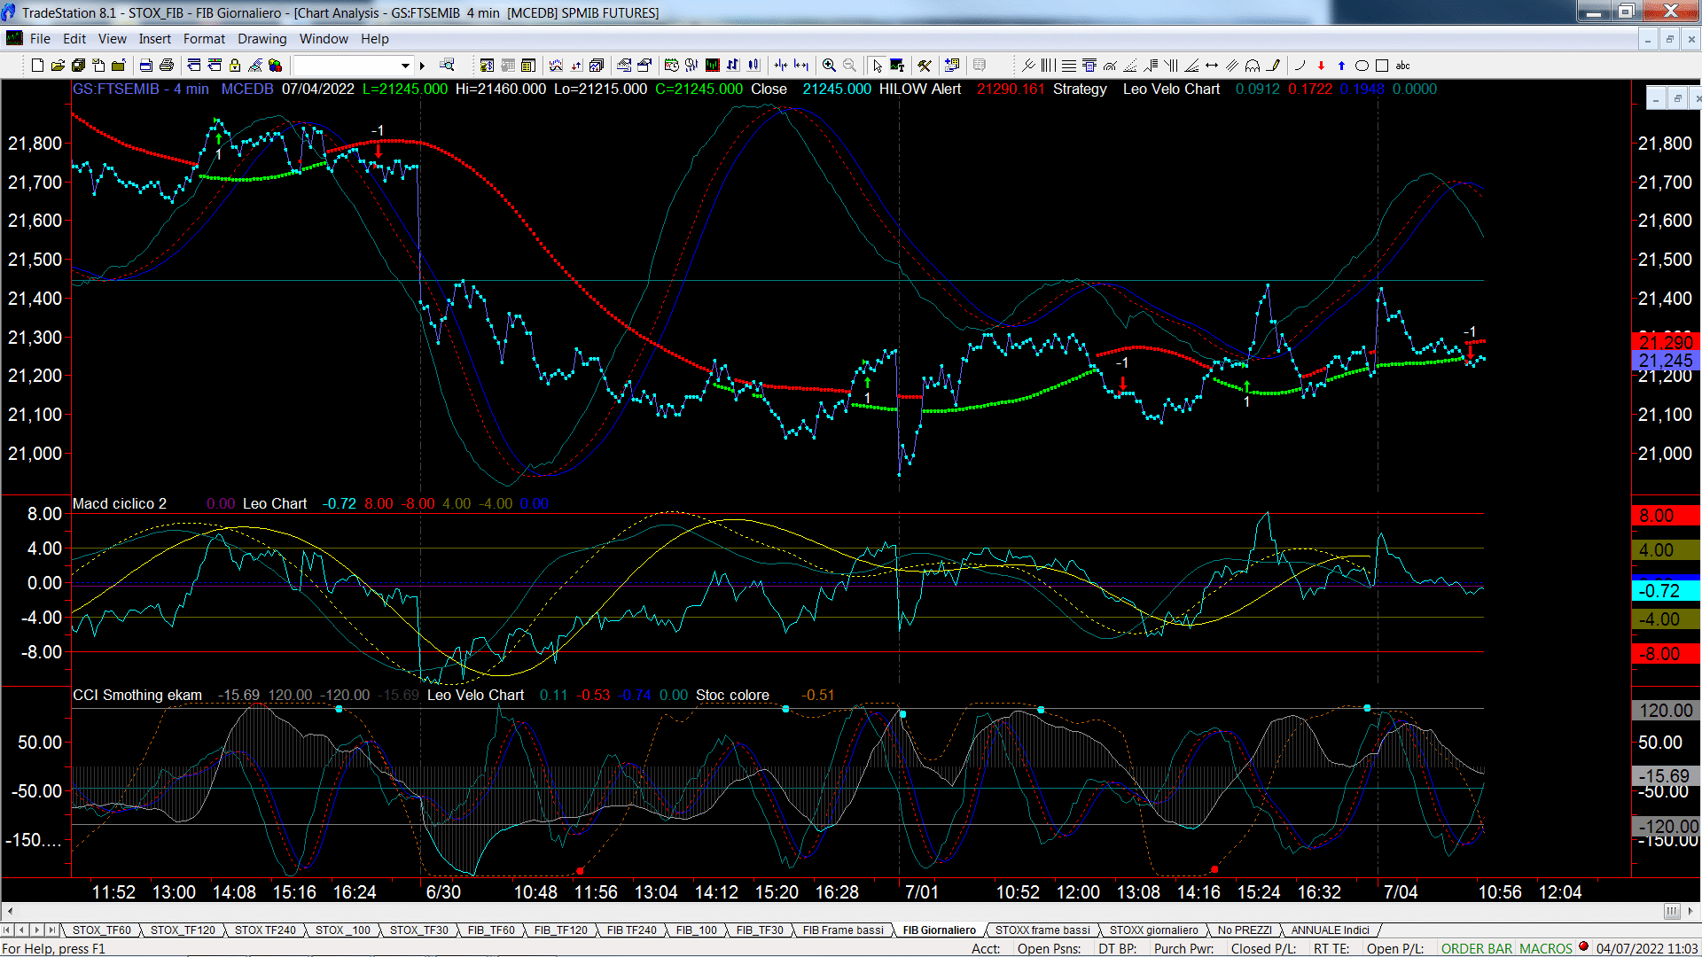Switch to the FIB_TF60 tab
The width and height of the screenshot is (1702, 957).
coord(491,930)
